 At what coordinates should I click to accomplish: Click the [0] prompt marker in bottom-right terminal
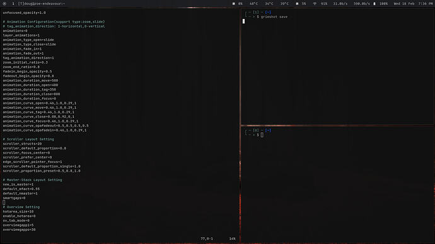click(255, 130)
